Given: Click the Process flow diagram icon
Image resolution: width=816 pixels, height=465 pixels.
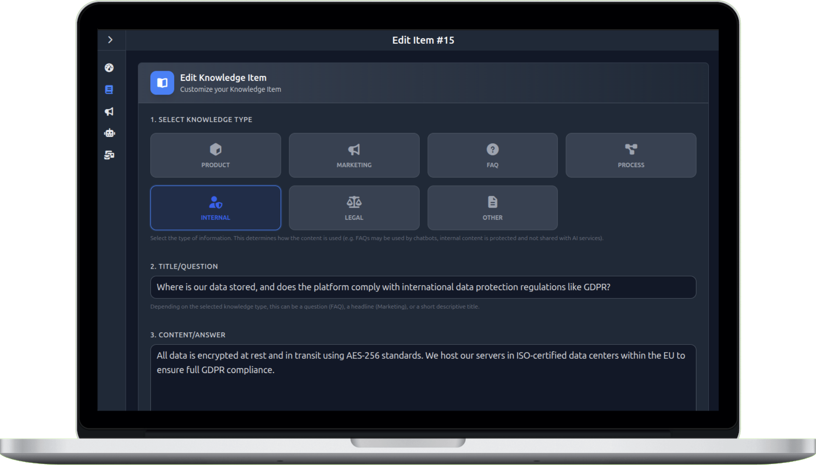Looking at the screenshot, I should tap(631, 149).
